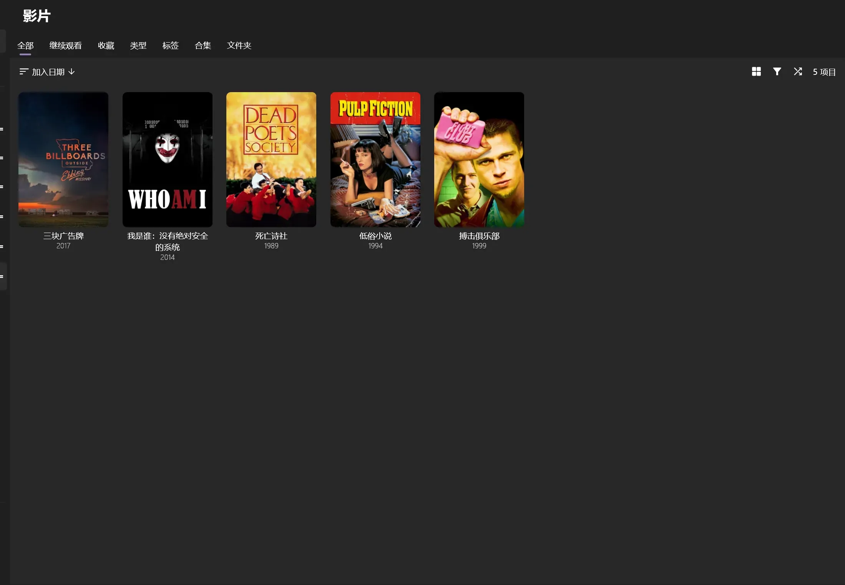Switch to the 合集 tab
The image size is (845, 585).
(x=203, y=46)
